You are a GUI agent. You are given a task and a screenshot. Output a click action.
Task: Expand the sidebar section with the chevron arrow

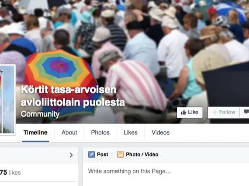pos(71,155)
